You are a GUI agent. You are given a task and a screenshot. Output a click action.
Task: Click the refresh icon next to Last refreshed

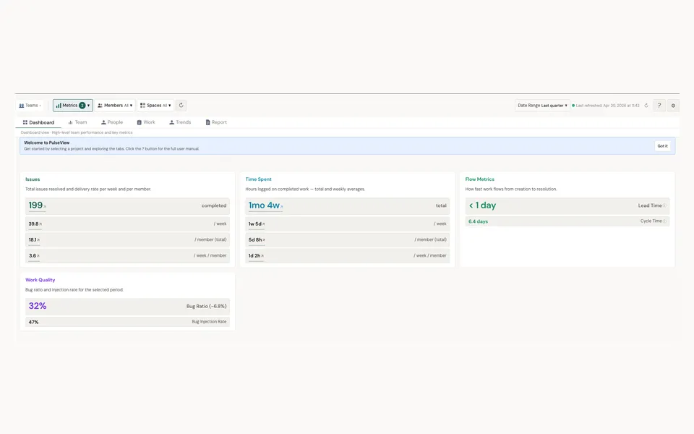pos(646,106)
